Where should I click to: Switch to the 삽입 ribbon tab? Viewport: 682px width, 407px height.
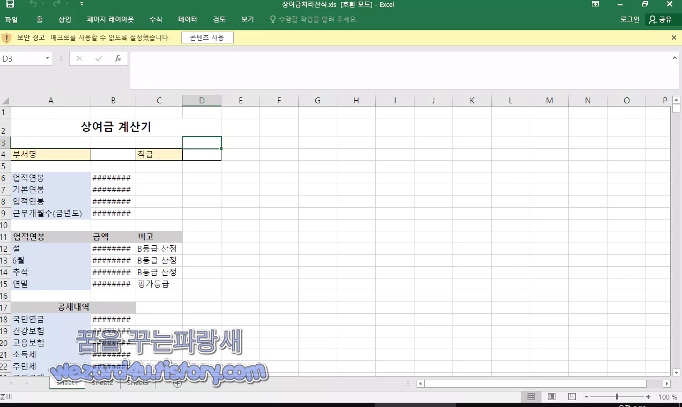click(x=65, y=19)
